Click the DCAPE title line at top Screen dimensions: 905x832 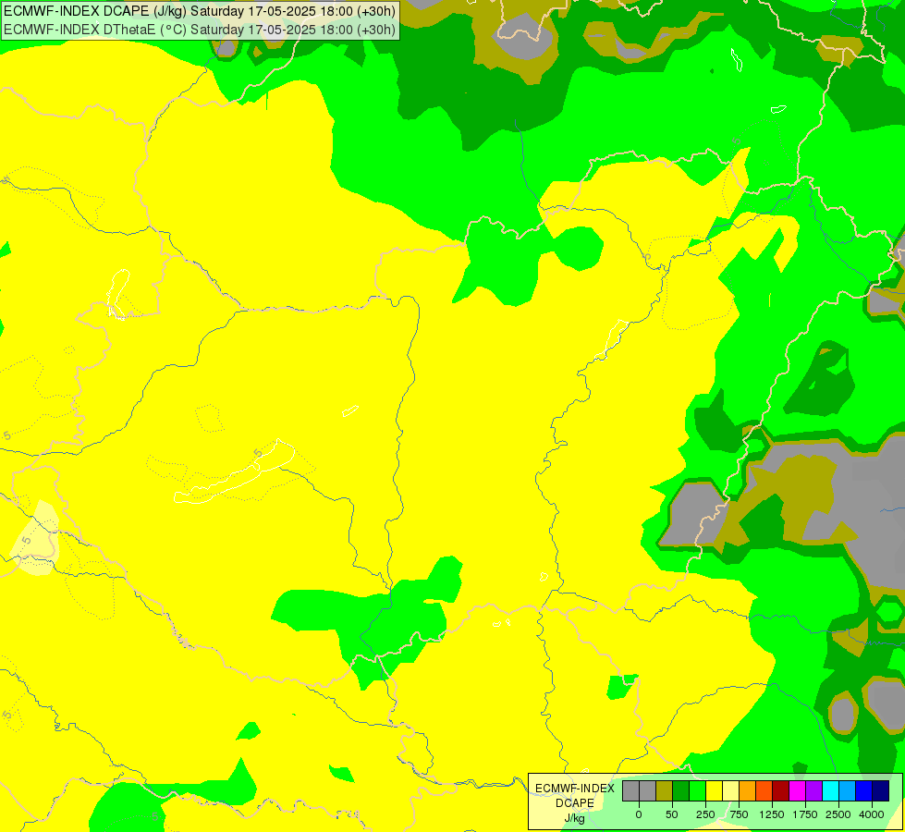point(200,11)
